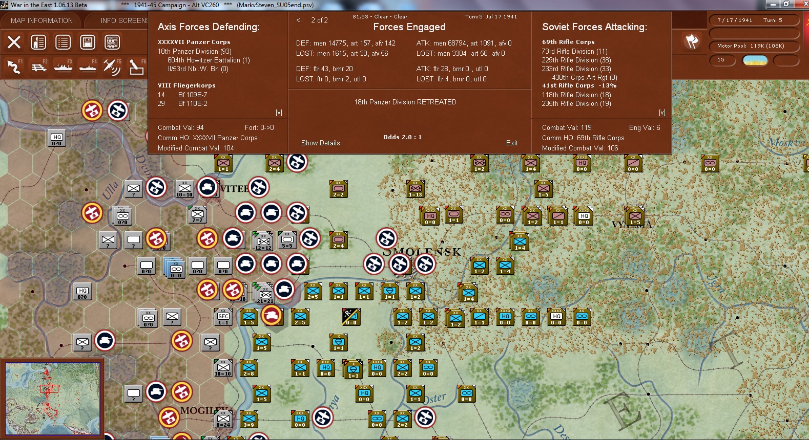Select the gold-ringed red tank counter on the map
This screenshot has width=809, height=440.
coord(272,315)
